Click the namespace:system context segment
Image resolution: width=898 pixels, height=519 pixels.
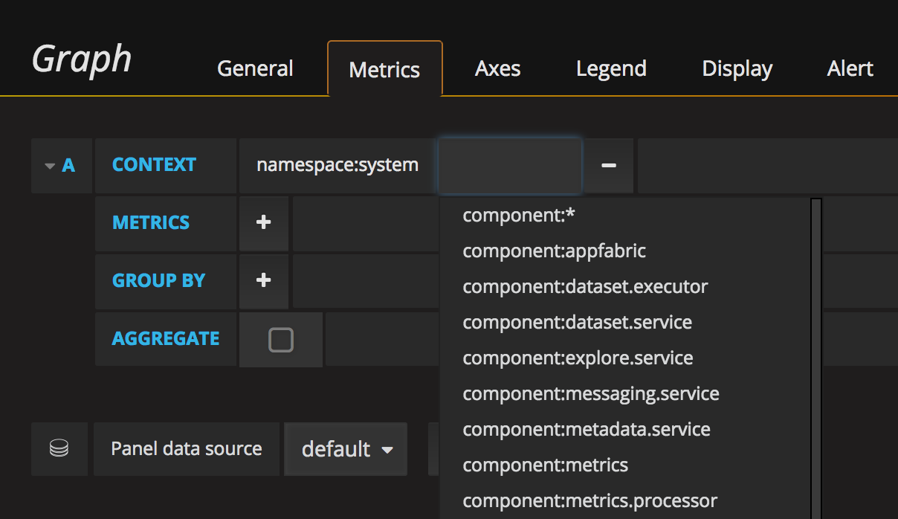pos(337,165)
